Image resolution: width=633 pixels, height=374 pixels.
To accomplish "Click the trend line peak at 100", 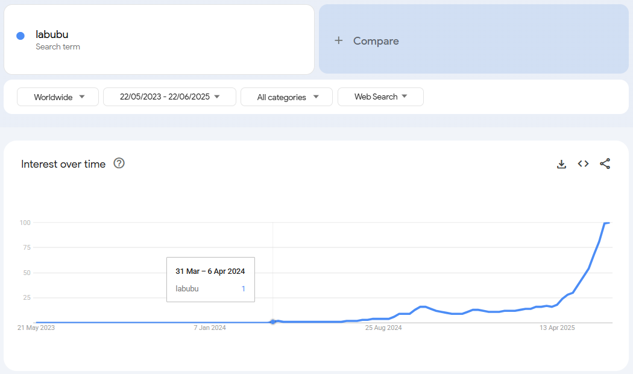I will tap(606, 223).
